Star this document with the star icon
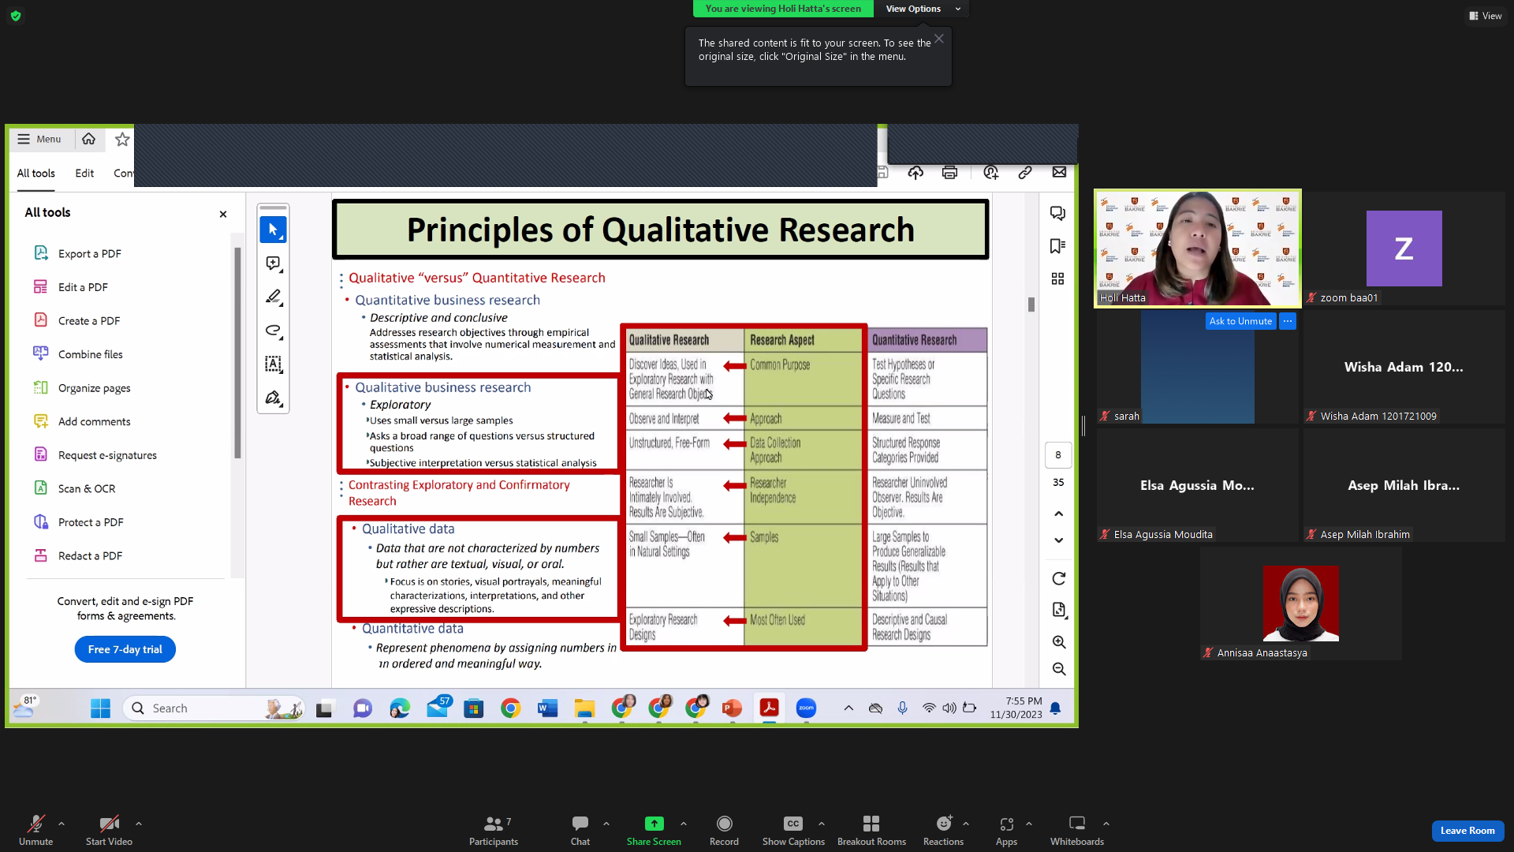Image resolution: width=1514 pixels, height=852 pixels. (x=122, y=139)
